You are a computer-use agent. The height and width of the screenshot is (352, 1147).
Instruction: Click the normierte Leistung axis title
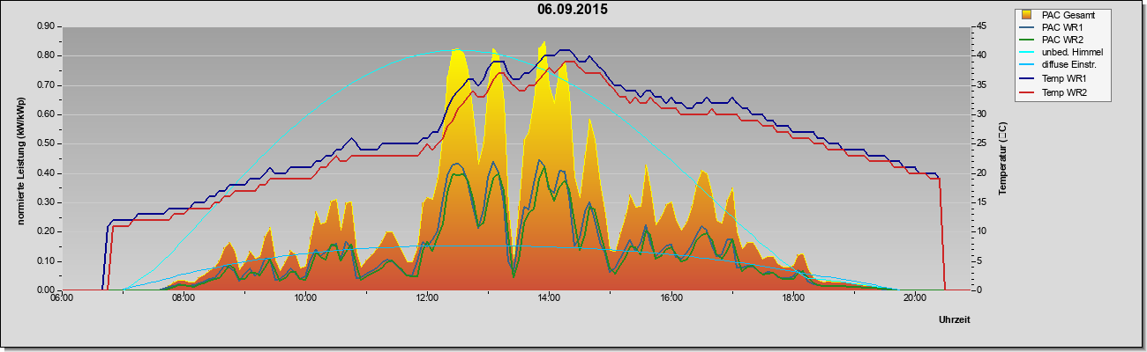(19, 158)
